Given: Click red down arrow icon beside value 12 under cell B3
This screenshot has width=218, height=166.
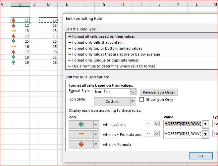Looking at the screenshot, I should pos(14,25).
